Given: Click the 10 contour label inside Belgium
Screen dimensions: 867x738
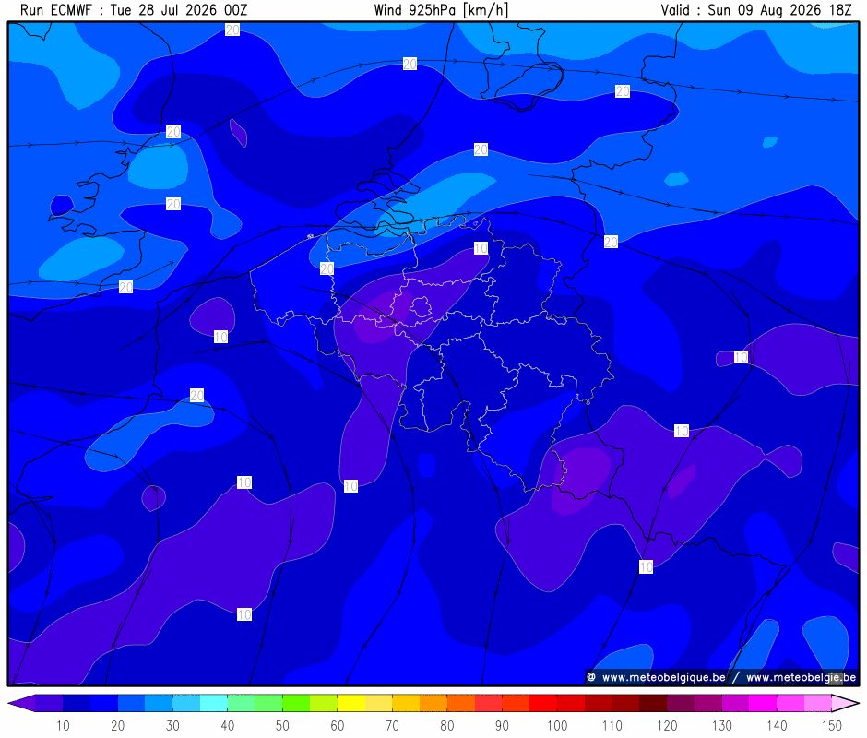Looking at the screenshot, I should pyautogui.click(x=481, y=248).
